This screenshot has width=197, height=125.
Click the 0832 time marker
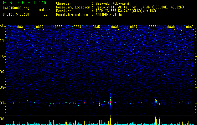40,27
